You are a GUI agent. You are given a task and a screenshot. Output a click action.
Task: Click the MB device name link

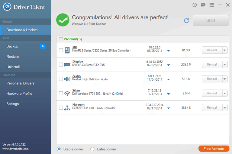pos(75,47)
